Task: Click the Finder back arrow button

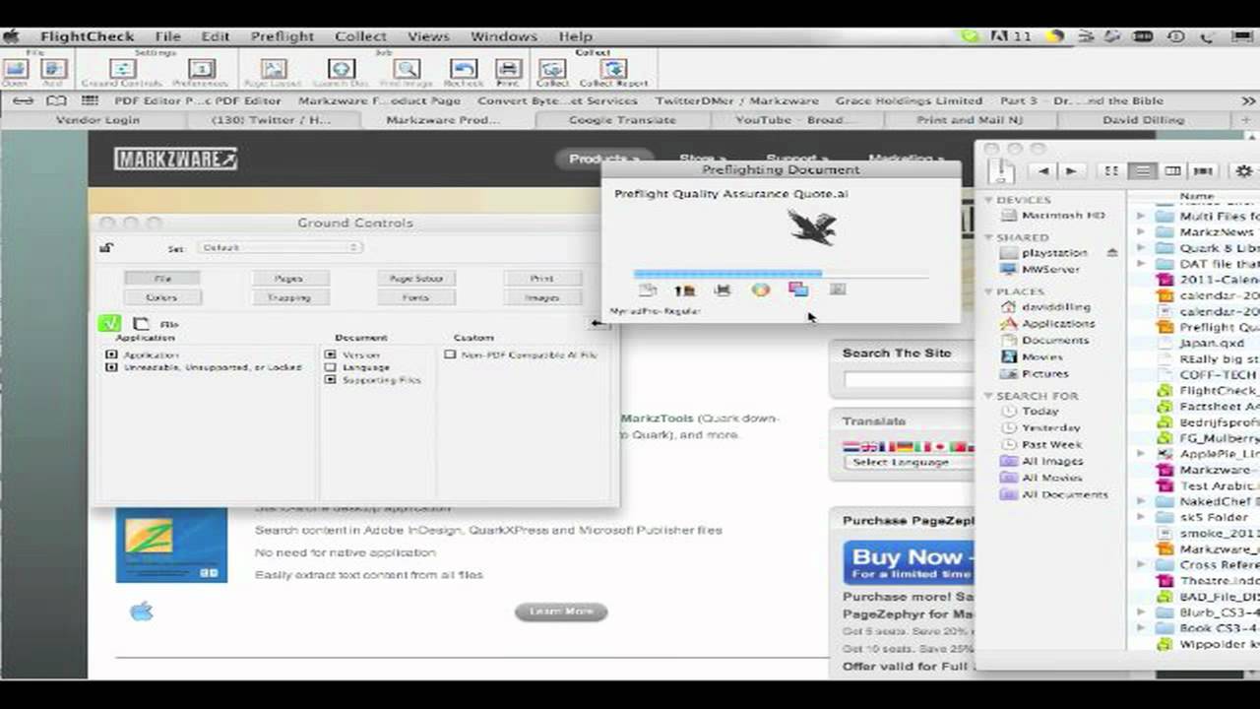Action: (x=1042, y=171)
